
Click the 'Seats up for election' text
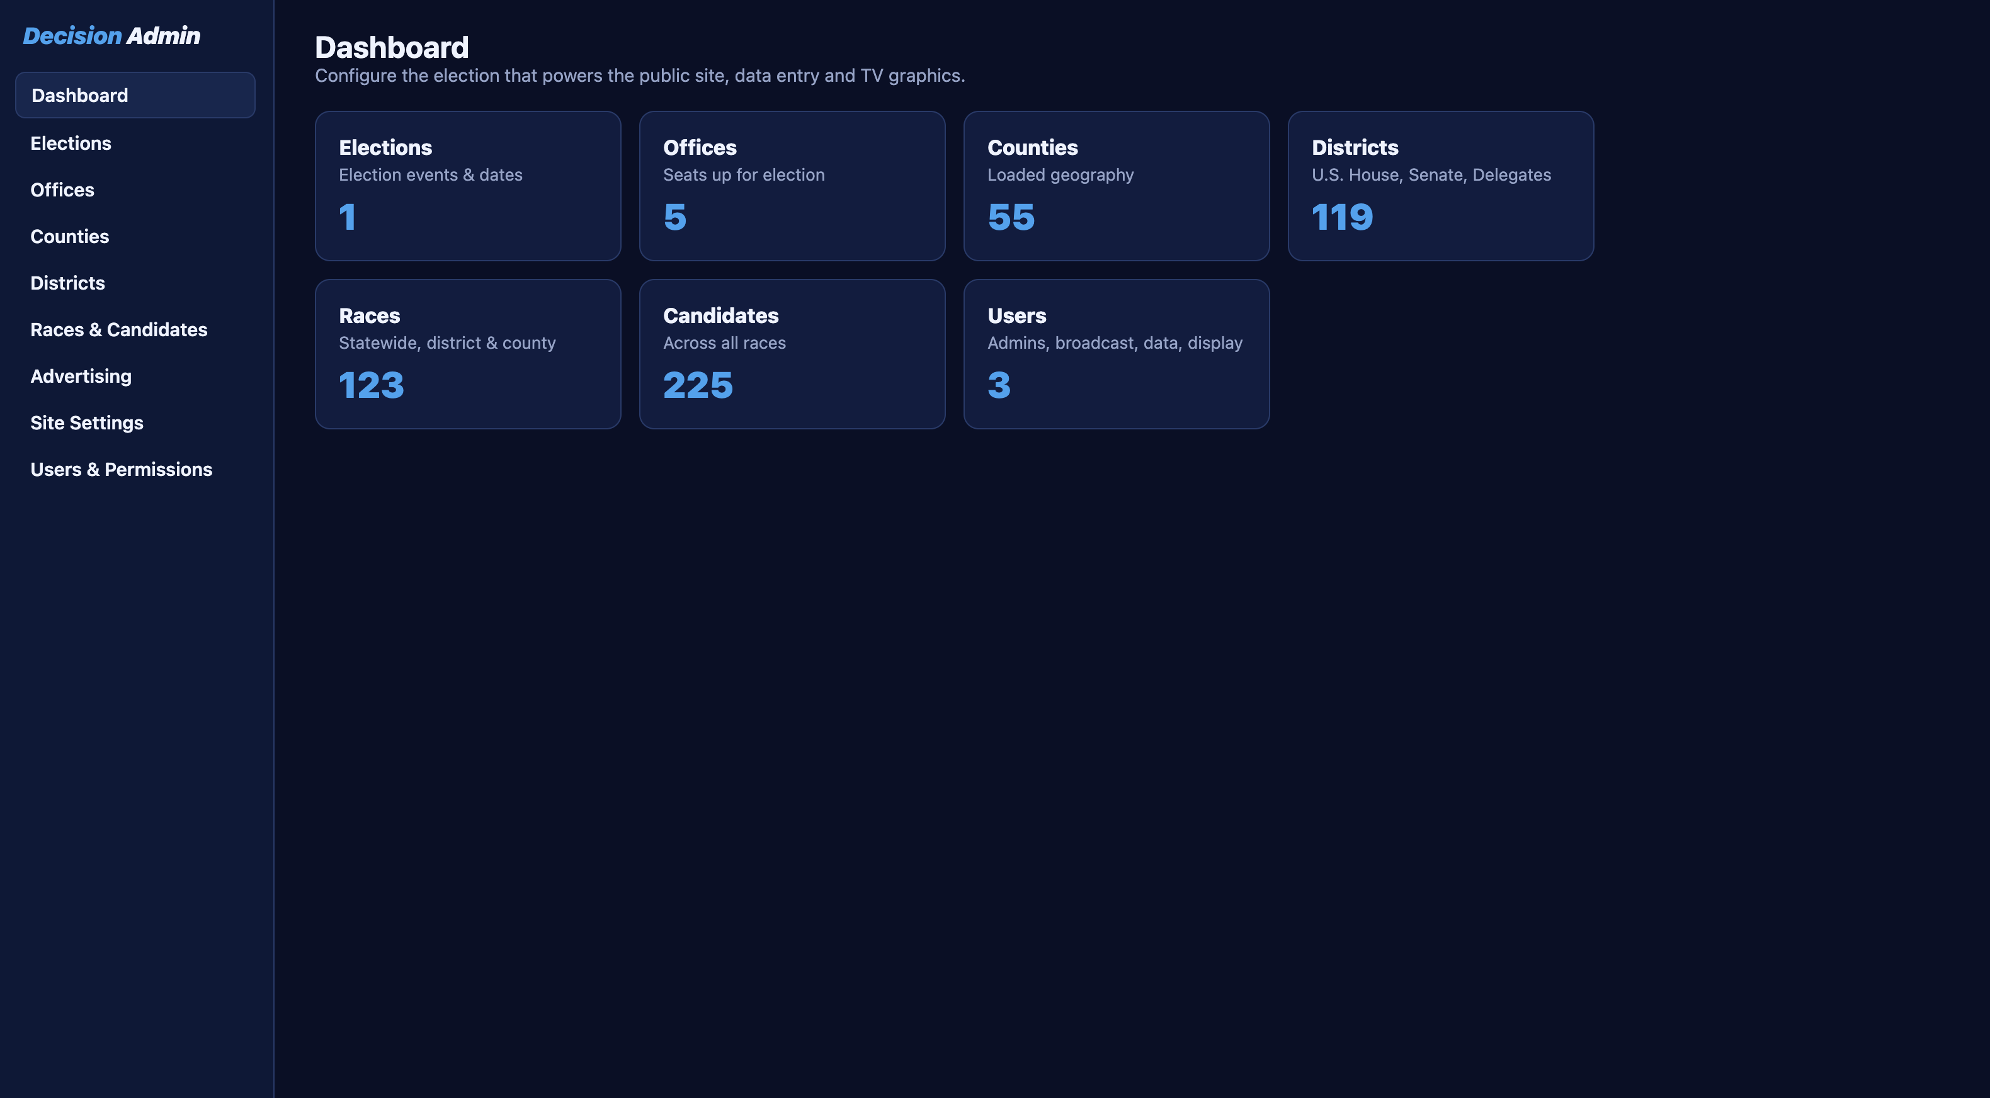(744, 175)
